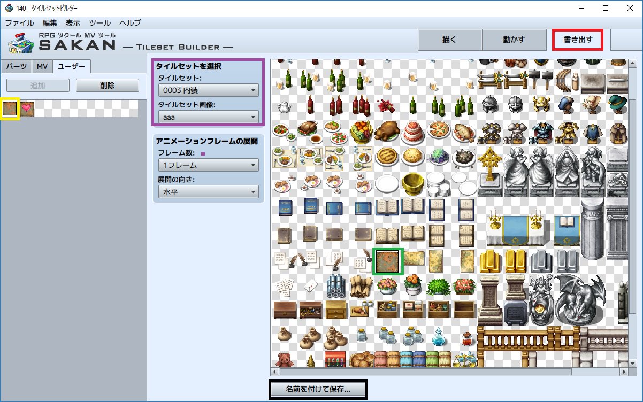Select the pizza plate tile
The width and height of the screenshot is (643, 402).
click(x=439, y=130)
